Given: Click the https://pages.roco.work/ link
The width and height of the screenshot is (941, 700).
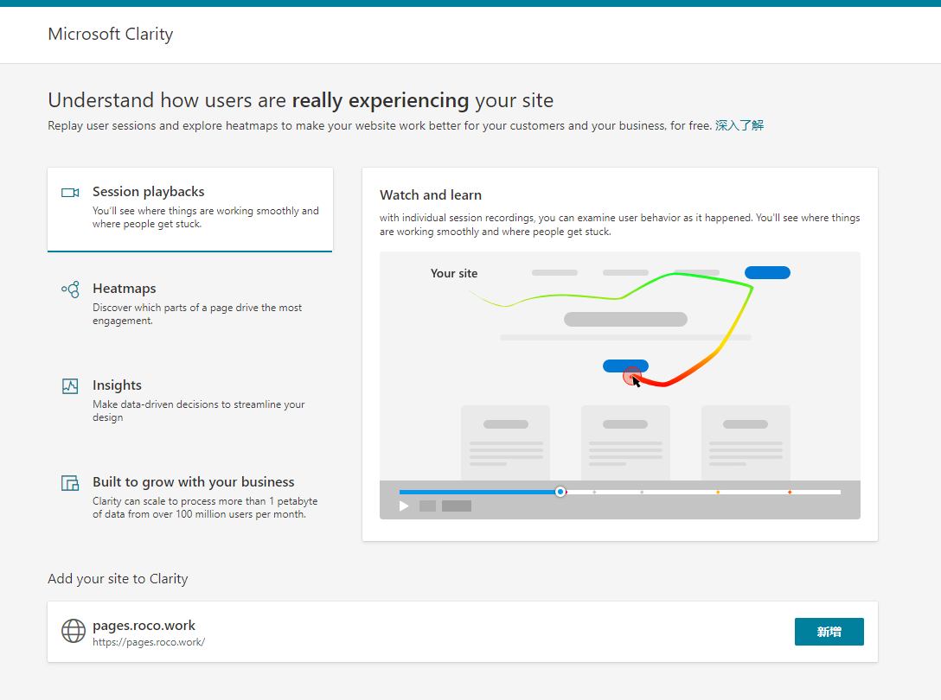Looking at the screenshot, I should coord(149,642).
